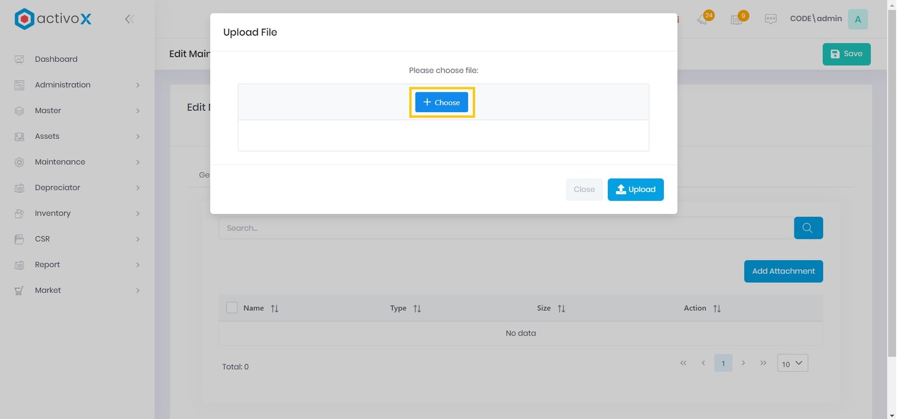Sort the table by Size column
Image resolution: width=897 pixels, height=419 pixels.
(x=561, y=309)
